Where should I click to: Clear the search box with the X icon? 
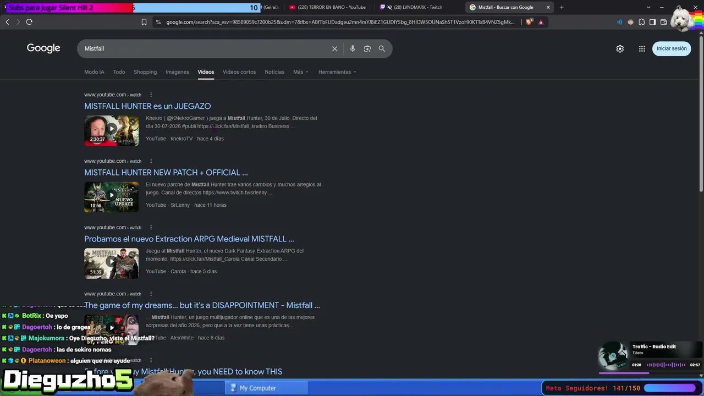(x=334, y=48)
